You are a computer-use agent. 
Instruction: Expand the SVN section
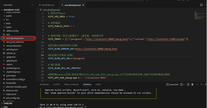5,107
